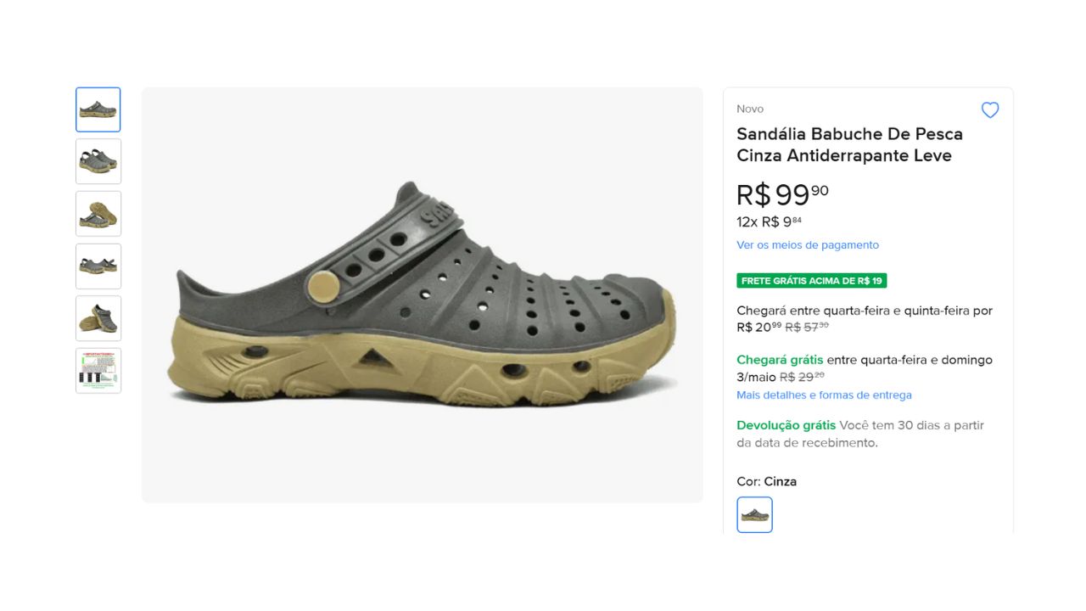The height and width of the screenshot is (611, 1086).
Task: Open the fourth thumbnail image
Action: [x=98, y=266]
